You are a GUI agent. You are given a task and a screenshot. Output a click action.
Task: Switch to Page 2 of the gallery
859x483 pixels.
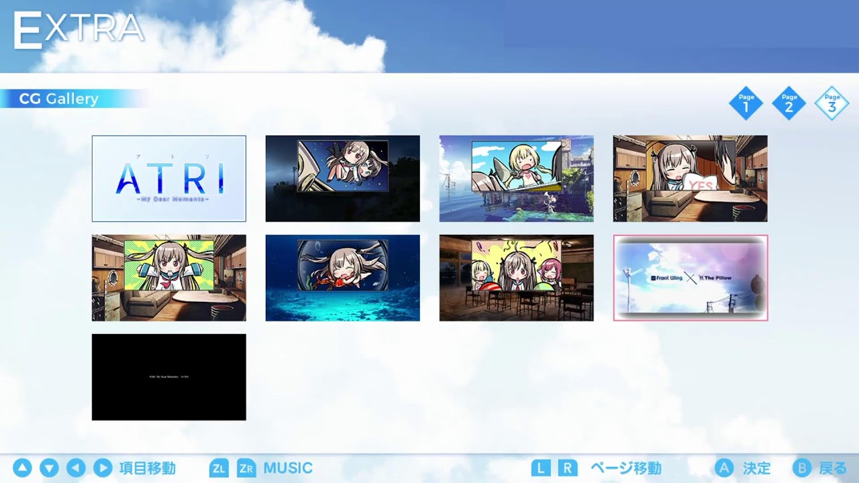coord(789,102)
